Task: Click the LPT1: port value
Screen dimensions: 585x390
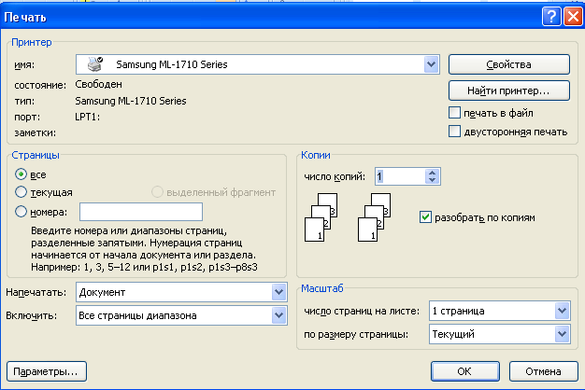Action: [x=87, y=117]
